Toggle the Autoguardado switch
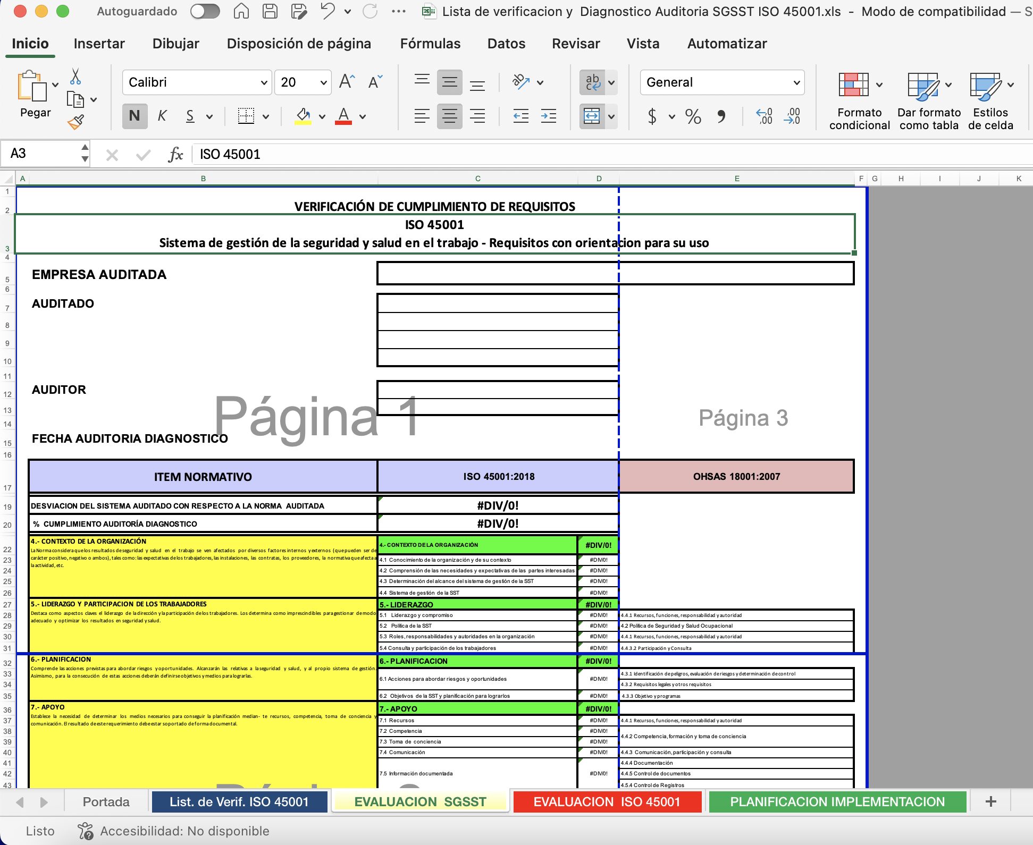The height and width of the screenshot is (845, 1033). click(x=204, y=11)
